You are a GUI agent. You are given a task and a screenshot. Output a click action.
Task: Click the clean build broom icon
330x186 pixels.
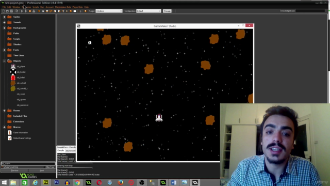tap(34, 11)
